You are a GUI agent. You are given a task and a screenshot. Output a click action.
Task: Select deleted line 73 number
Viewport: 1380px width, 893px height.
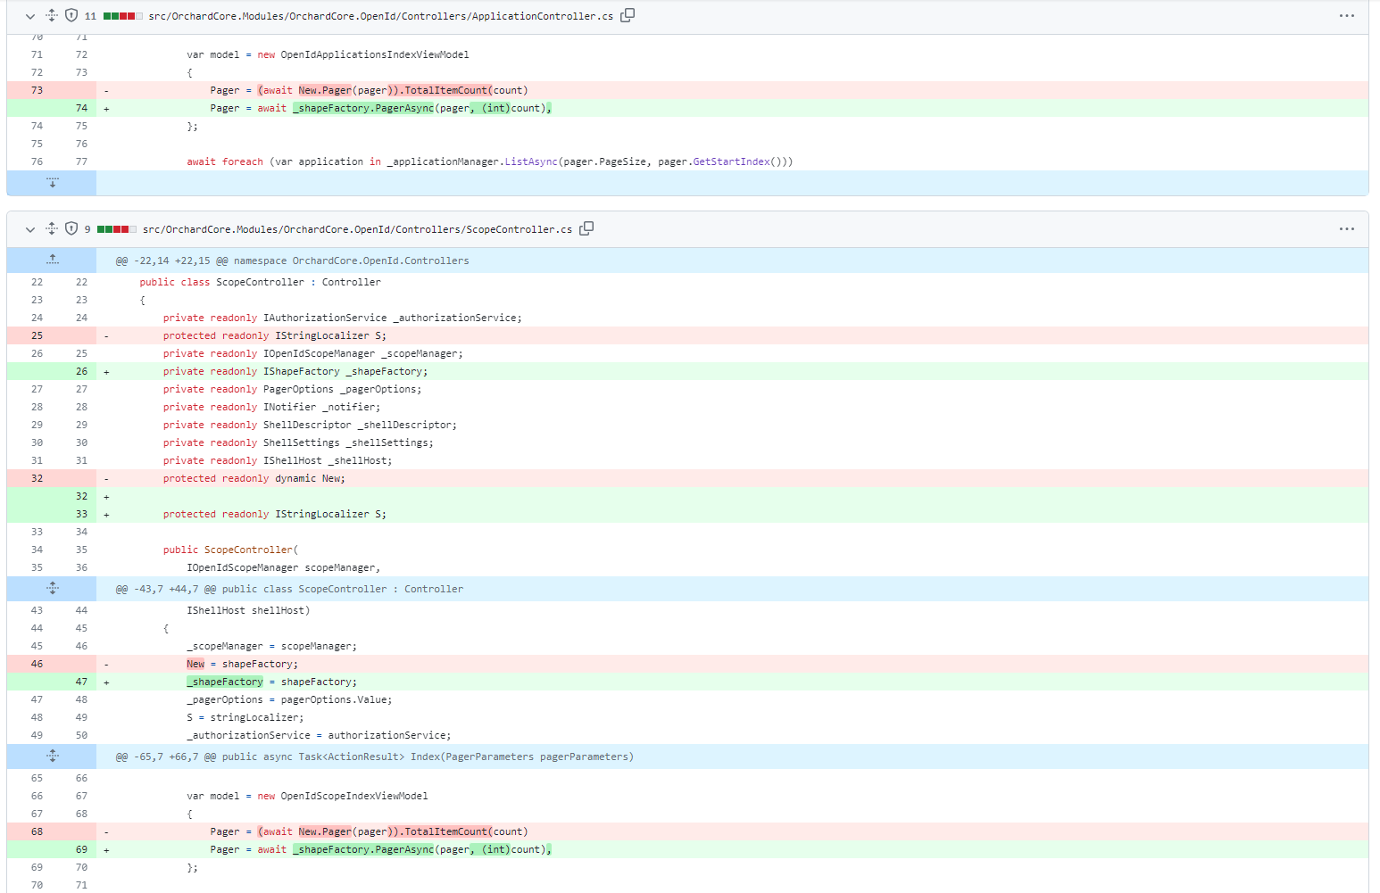point(37,90)
